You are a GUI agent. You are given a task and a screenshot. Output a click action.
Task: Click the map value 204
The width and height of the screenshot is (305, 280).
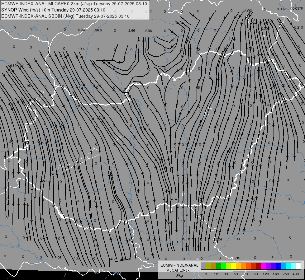click(x=219, y=239)
